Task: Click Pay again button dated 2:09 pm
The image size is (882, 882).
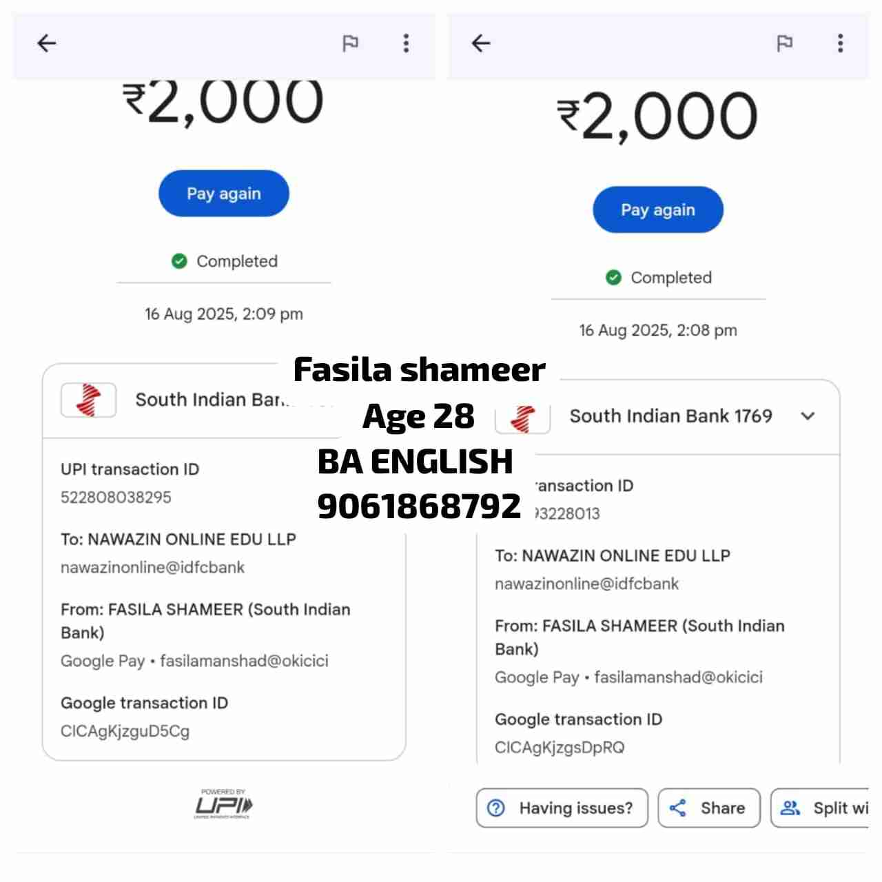Action: coord(224,194)
